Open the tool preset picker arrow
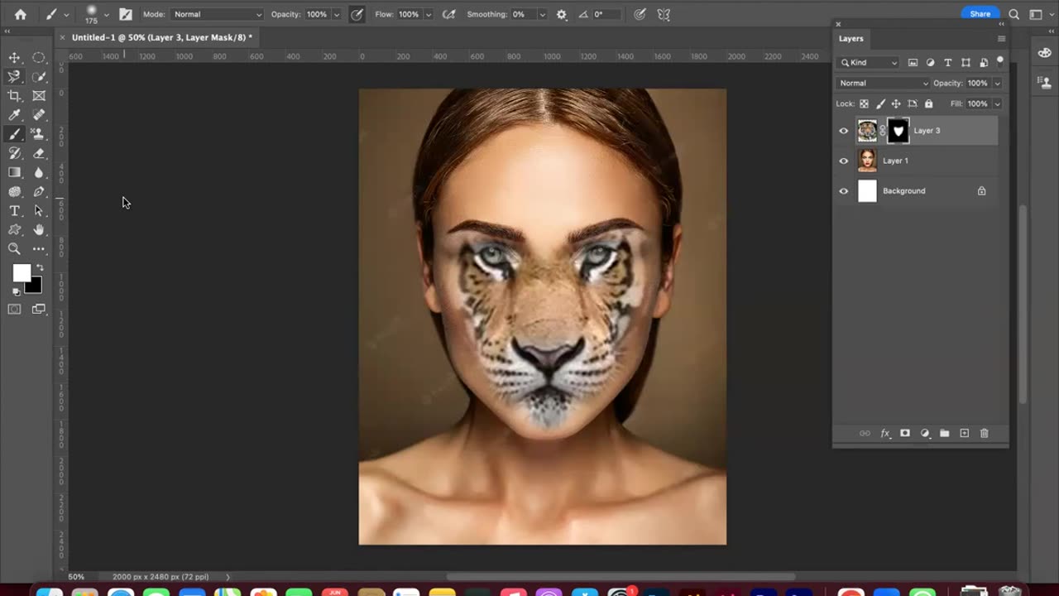Viewport: 1059px width, 596px height. tap(66, 14)
